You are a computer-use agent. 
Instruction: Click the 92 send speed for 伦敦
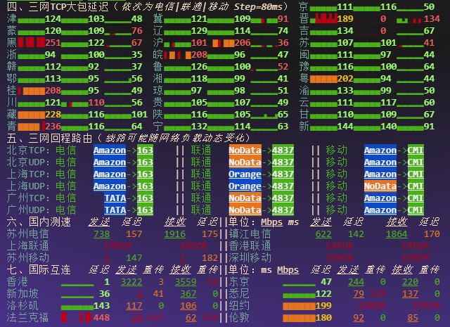click(x=359, y=318)
